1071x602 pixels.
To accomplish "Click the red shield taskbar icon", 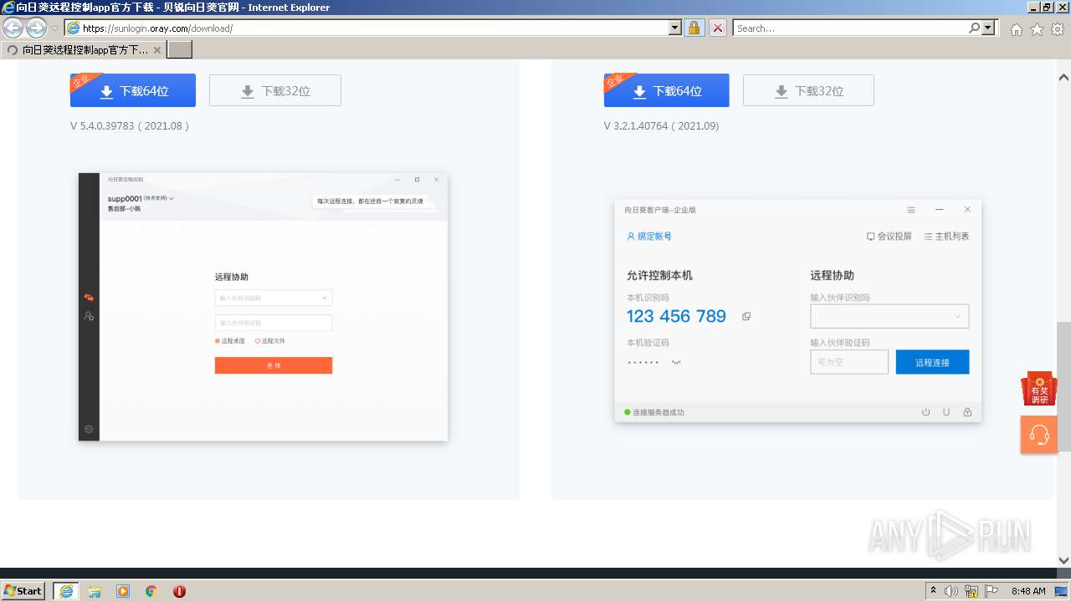I will tap(179, 591).
